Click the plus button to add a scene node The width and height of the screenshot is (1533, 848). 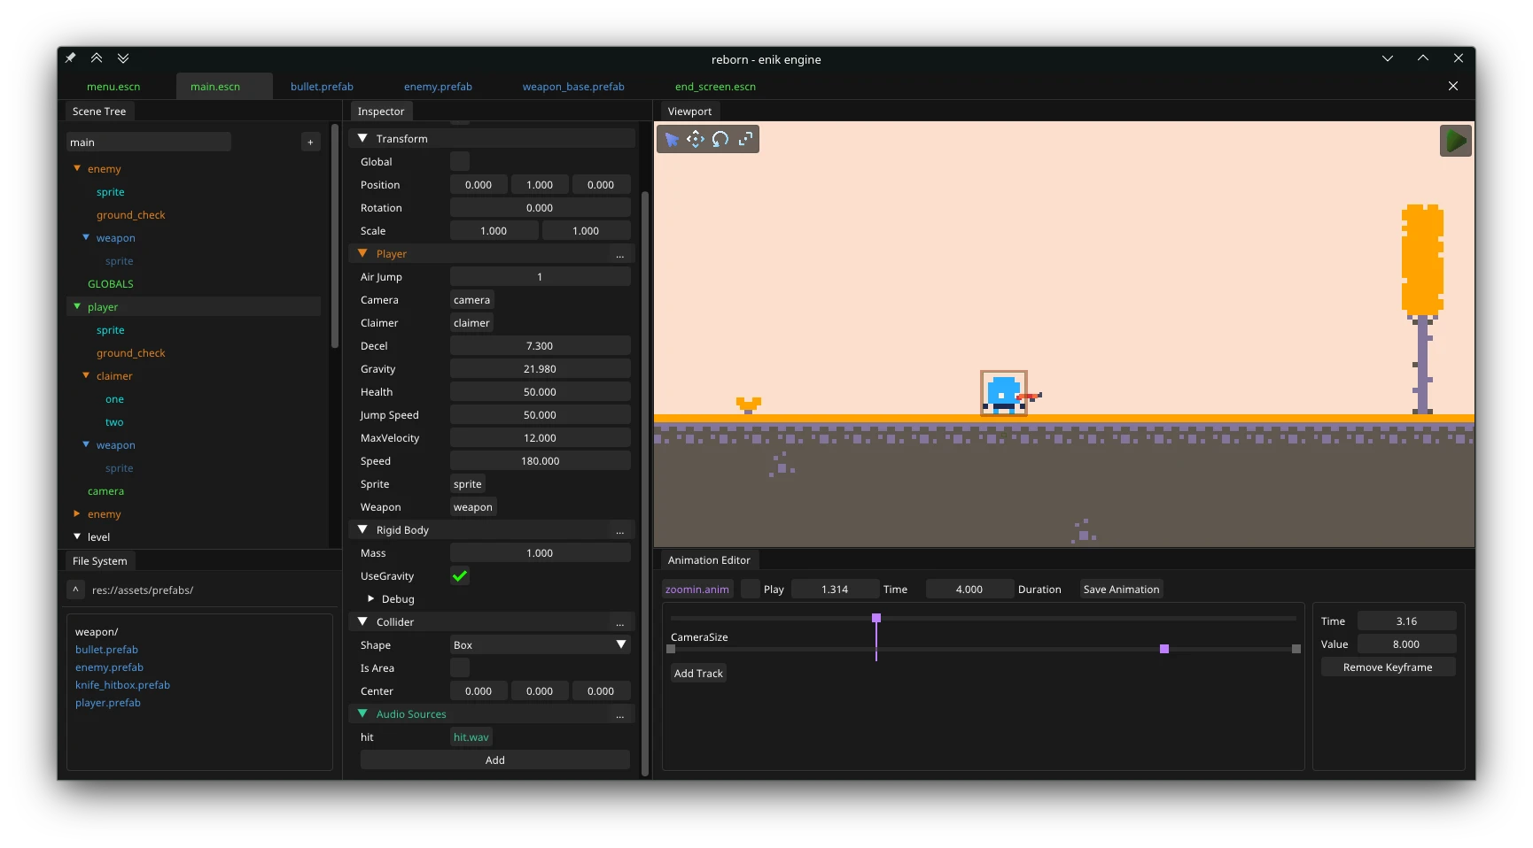point(310,142)
